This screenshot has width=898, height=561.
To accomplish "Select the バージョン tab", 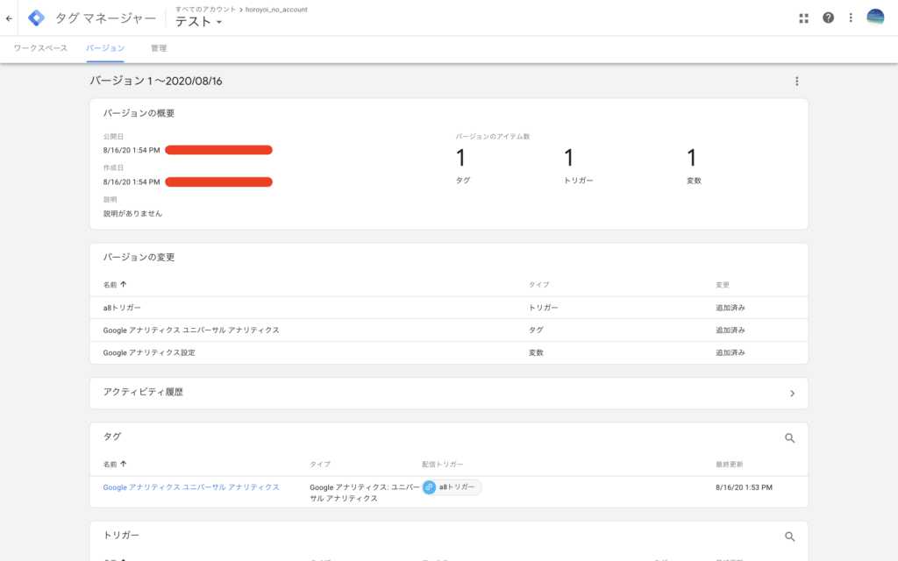I will [x=105, y=49].
